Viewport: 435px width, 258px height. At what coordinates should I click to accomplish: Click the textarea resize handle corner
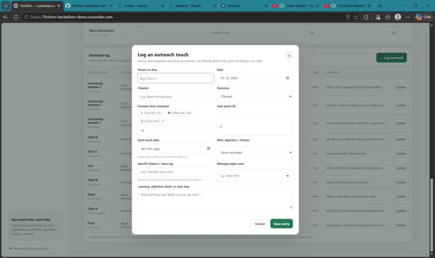pyautogui.click(x=291, y=207)
